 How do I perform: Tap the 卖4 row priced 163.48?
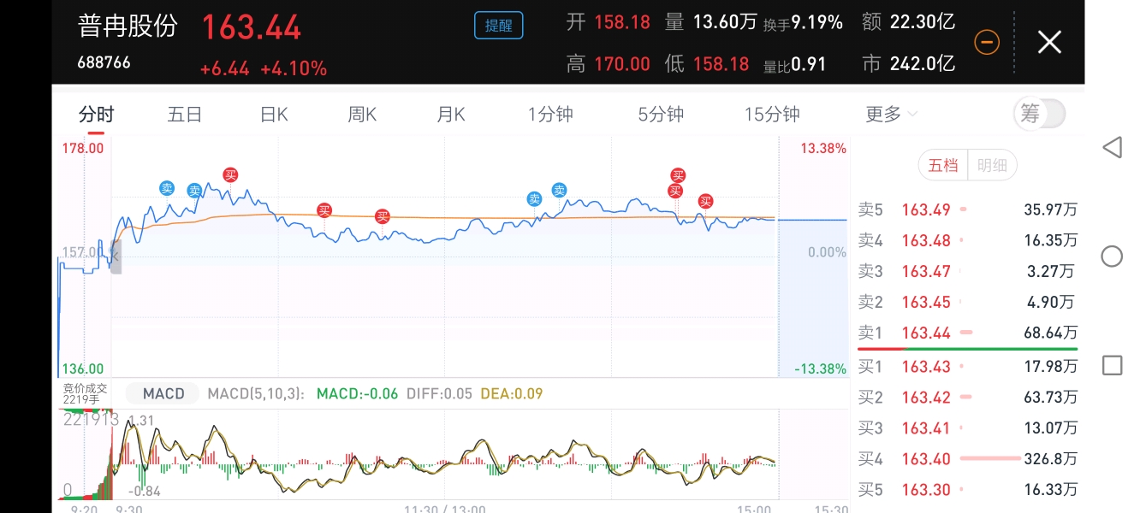tap(967, 240)
